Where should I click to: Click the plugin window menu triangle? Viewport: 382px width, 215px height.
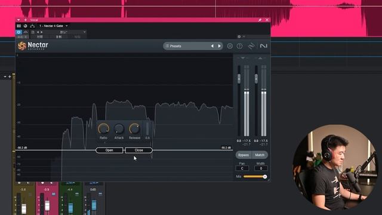[19, 20]
